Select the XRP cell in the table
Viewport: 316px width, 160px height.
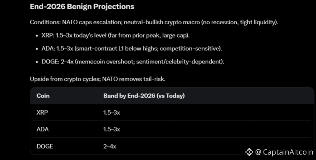[42, 113]
